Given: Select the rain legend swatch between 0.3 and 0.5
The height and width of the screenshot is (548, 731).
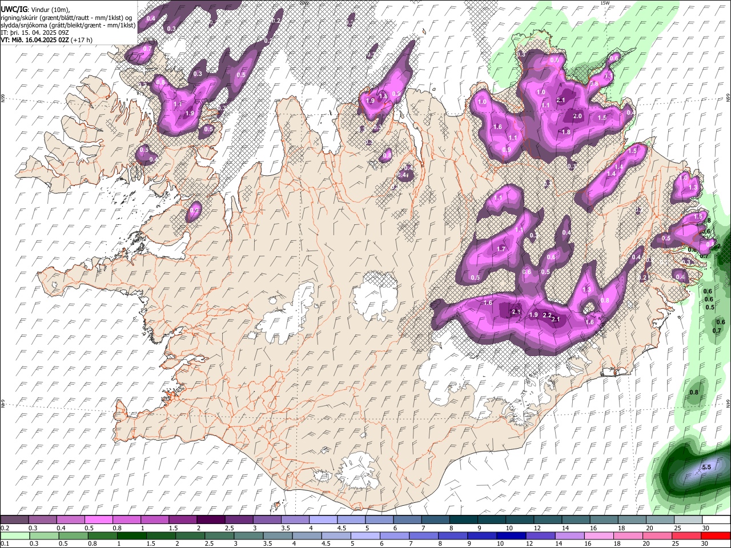Looking at the screenshot, I should (43, 535).
